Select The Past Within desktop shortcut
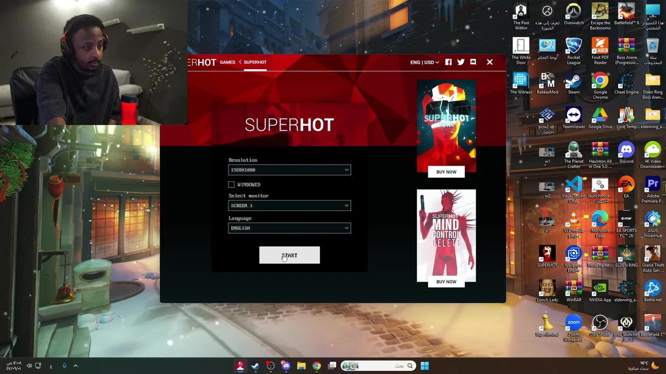Screen dimensions: 666x374 click(x=521, y=17)
